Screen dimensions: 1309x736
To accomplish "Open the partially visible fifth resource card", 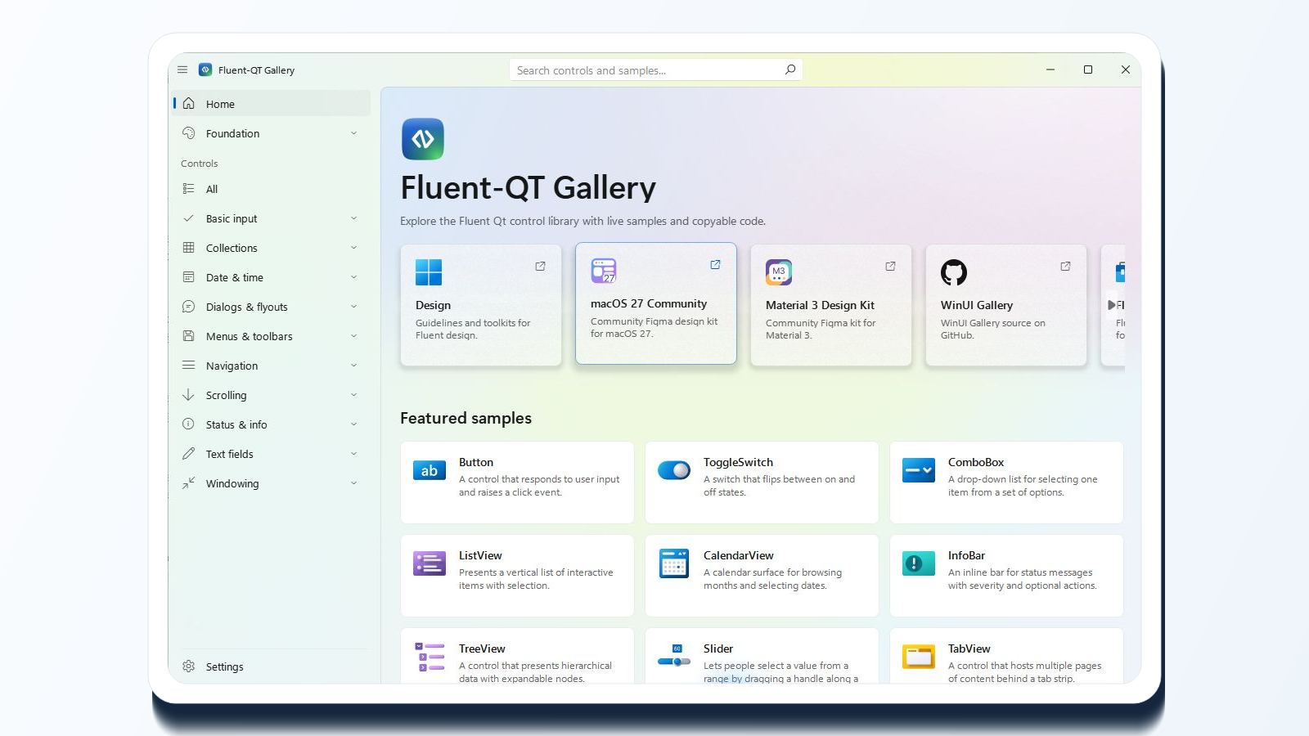I will click(1113, 305).
